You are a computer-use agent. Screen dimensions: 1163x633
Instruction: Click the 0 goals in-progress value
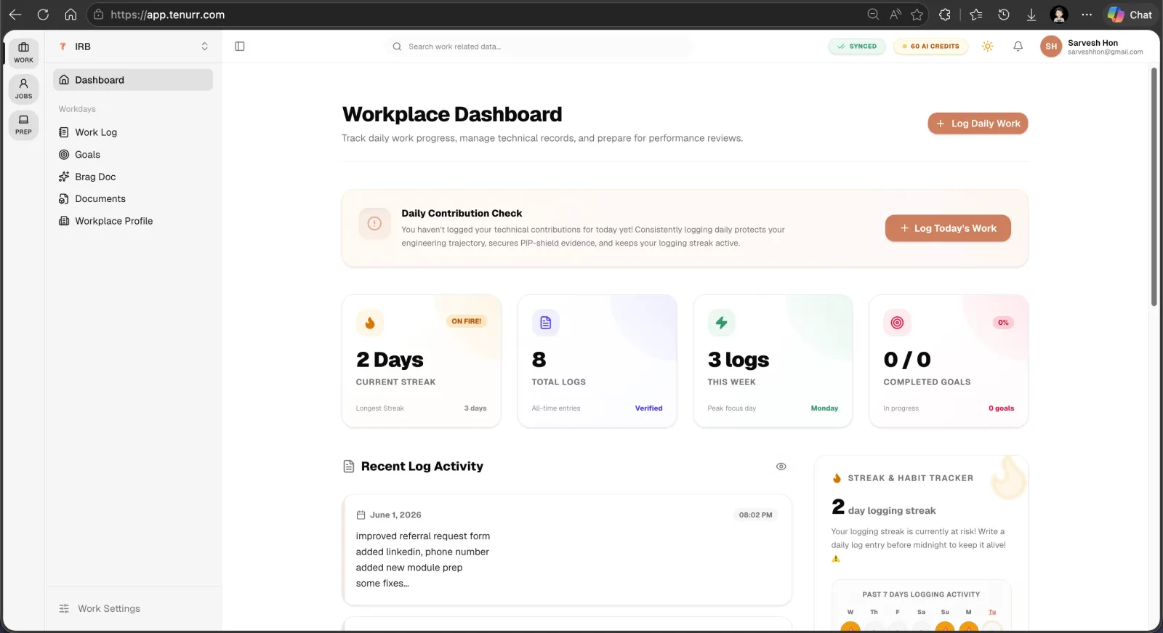tap(1001, 408)
